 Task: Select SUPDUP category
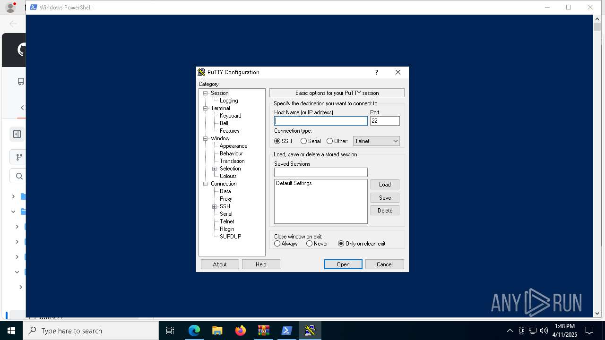tap(231, 237)
